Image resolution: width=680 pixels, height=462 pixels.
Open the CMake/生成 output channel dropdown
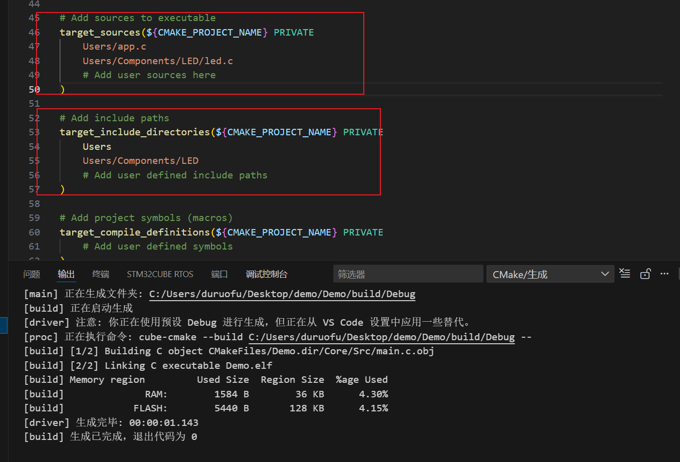(550, 274)
